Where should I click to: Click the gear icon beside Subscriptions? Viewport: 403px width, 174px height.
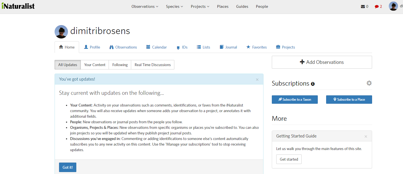(x=369, y=83)
